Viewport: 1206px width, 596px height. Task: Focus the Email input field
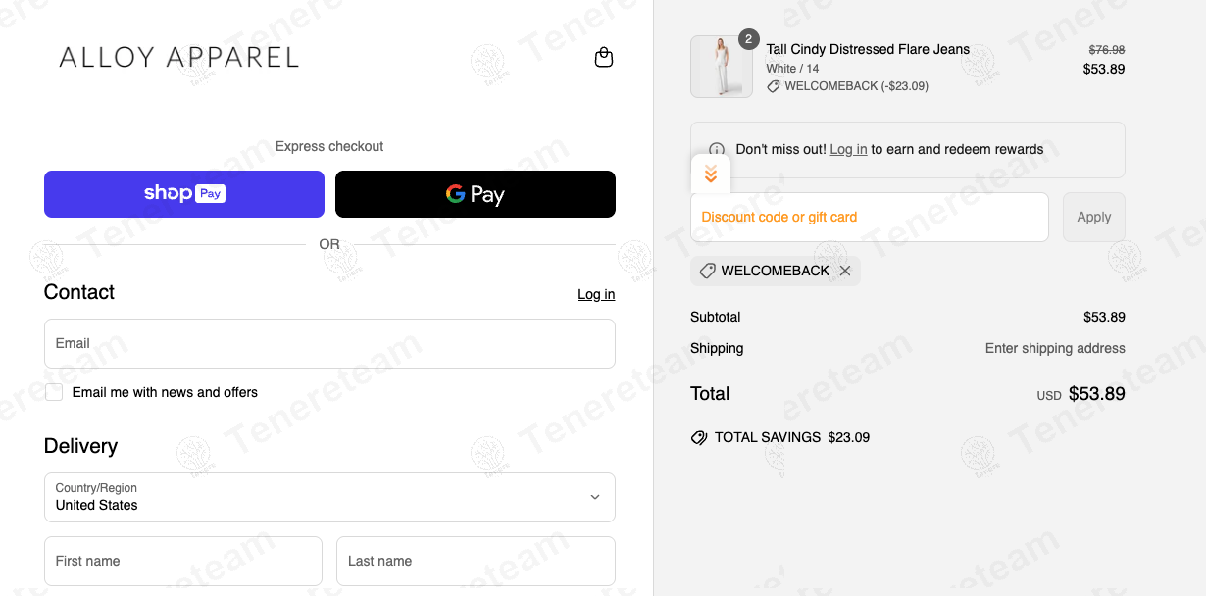(x=329, y=343)
